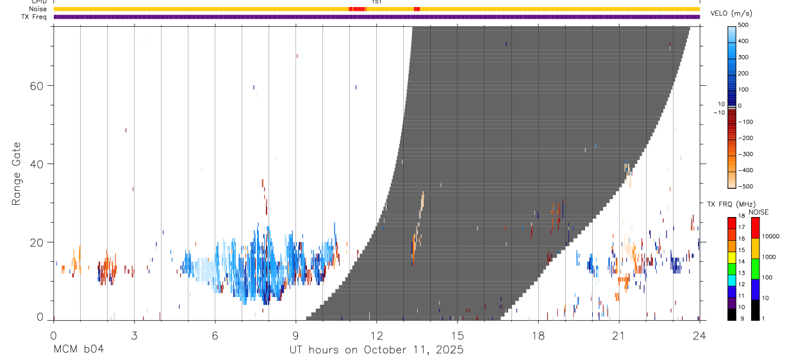Select the green NOISE swatch between 100 and 1000

pyautogui.click(x=756, y=268)
